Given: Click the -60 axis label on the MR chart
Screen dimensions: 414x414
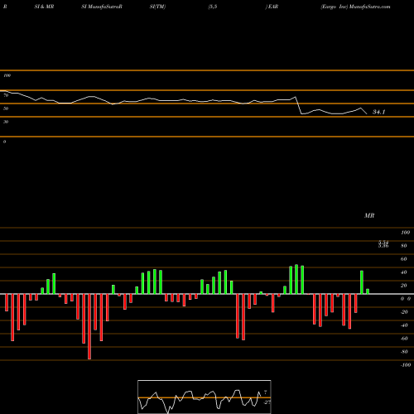Looking at the screenshot, I should pyautogui.click(x=404, y=339).
